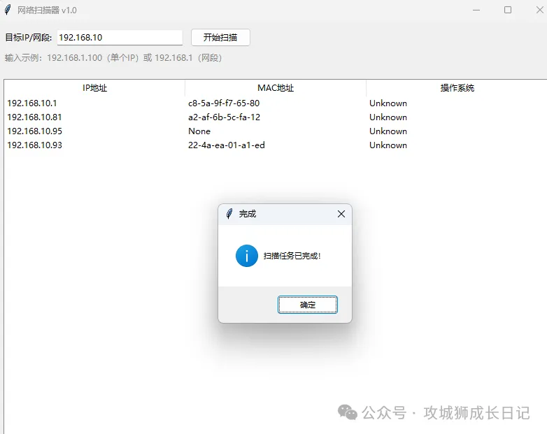Select the 192.168.10.1 row

click(x=32, y=103)
